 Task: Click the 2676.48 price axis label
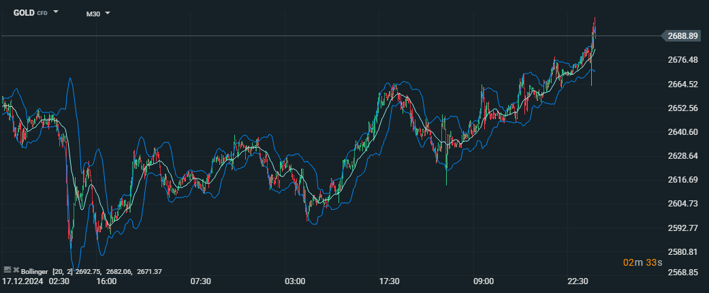684,60
